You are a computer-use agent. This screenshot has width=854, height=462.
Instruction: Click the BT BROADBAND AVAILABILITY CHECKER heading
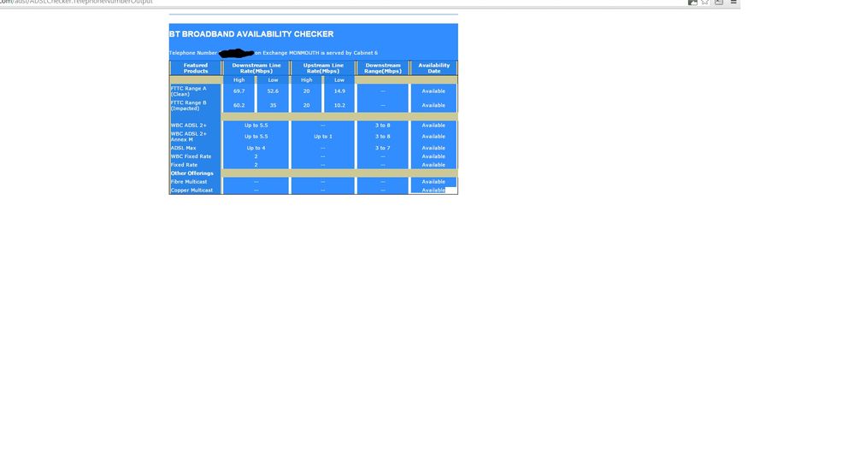click(251, 34)
